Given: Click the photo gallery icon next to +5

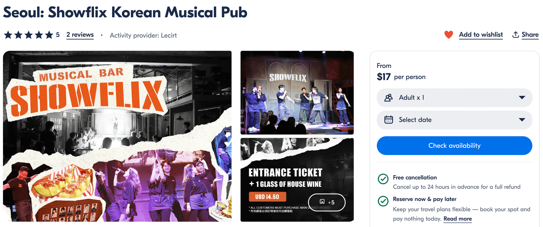Looking at the screenshot, I should point(322,202).
